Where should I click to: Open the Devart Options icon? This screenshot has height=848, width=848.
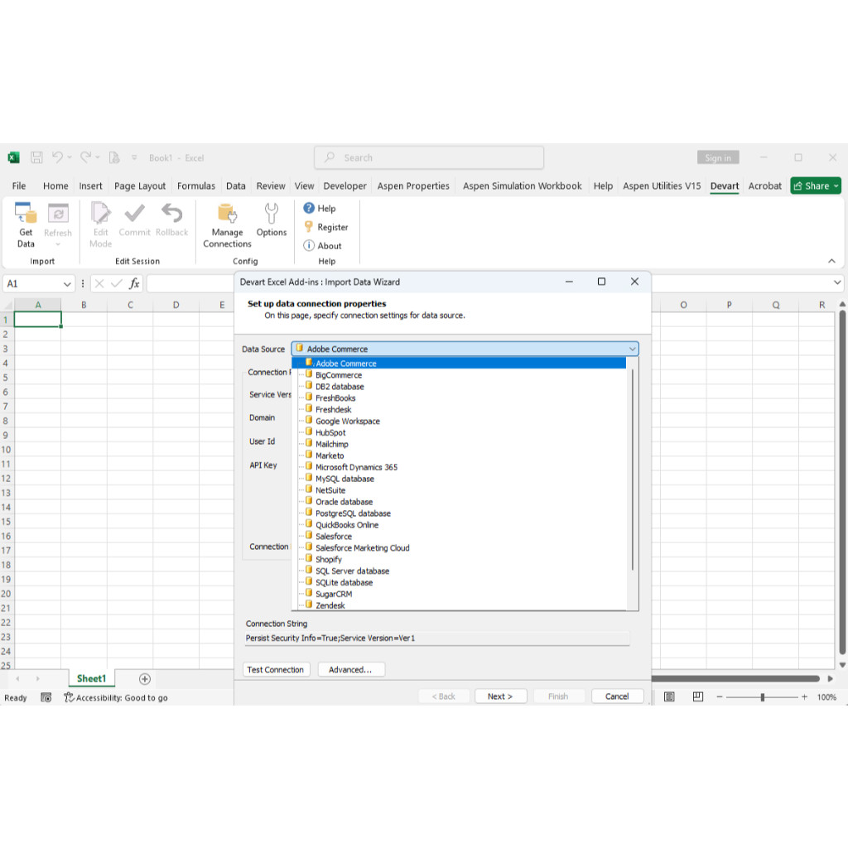271,214
